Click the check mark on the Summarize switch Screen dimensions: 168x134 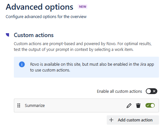148,105
